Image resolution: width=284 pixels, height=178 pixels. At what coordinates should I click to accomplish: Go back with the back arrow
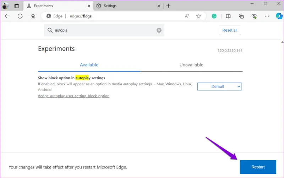coord(7,16)
